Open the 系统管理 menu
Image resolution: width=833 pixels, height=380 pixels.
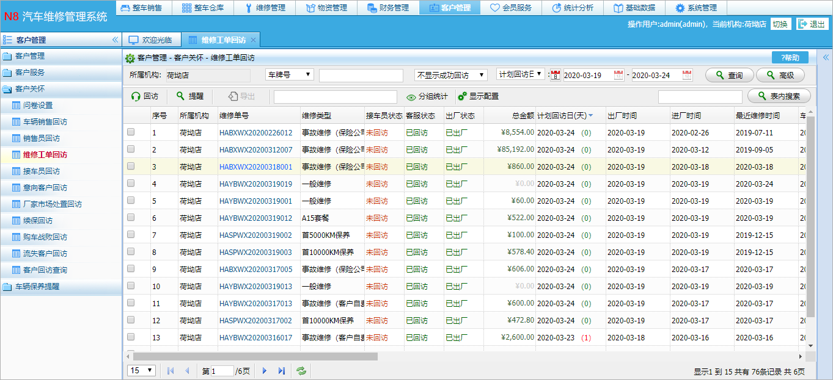[696, 8]
